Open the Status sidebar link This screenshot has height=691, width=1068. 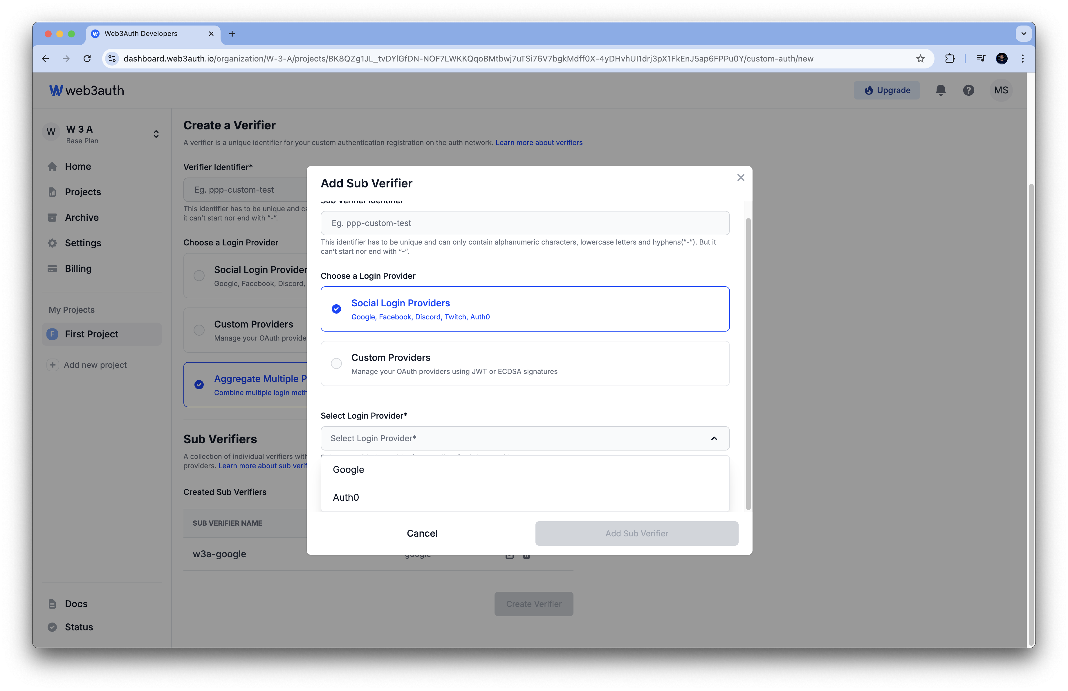pos(79,627)
